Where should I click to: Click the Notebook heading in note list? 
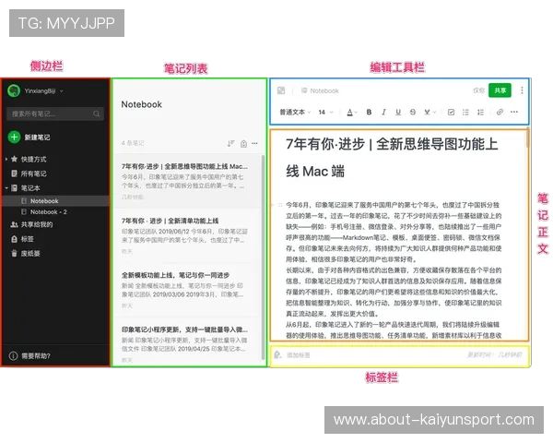[x=141, y=104]
